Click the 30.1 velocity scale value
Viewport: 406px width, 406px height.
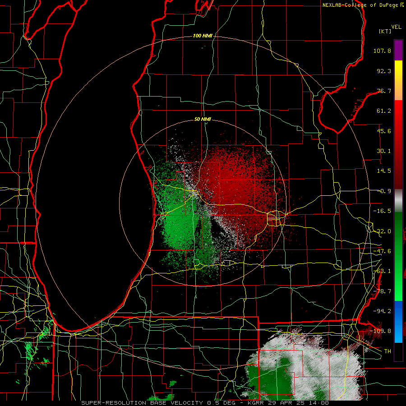pos(384,151)
